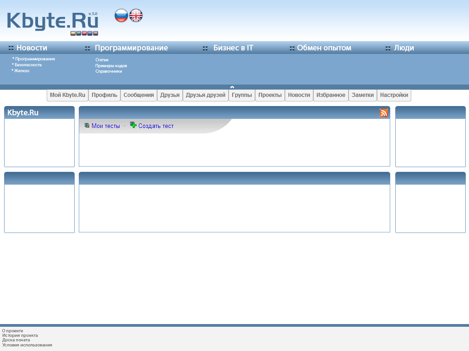Open the Доска почета footer link
Image resolution: width=469 pixels, height=351 pixels.
(x=16, y=340)
